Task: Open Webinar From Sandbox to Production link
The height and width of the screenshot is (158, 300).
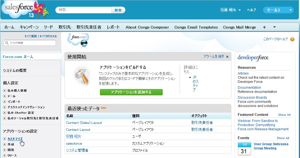Action: 263,125
